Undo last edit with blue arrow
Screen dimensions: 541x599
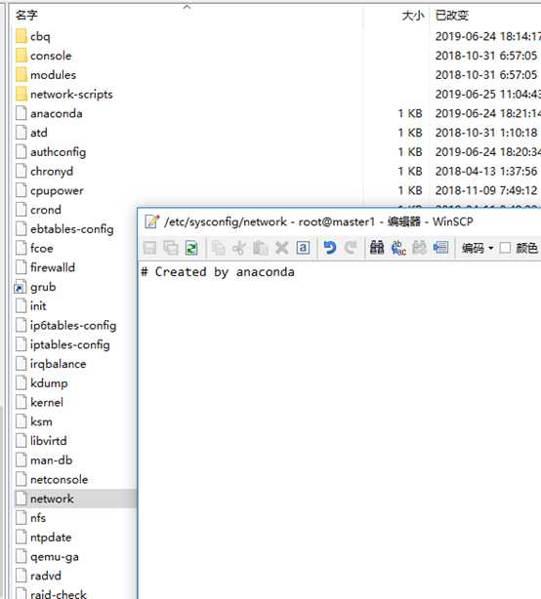(x=329, y=248)
